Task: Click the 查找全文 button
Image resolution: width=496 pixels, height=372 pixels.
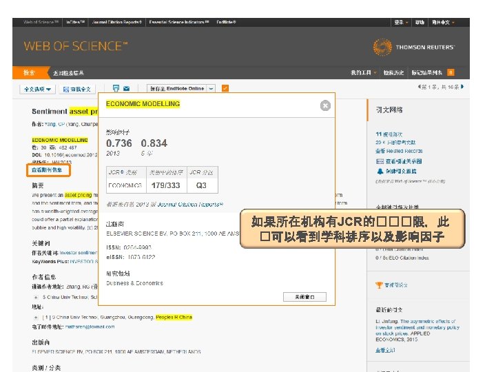Action: click(77, 89)
